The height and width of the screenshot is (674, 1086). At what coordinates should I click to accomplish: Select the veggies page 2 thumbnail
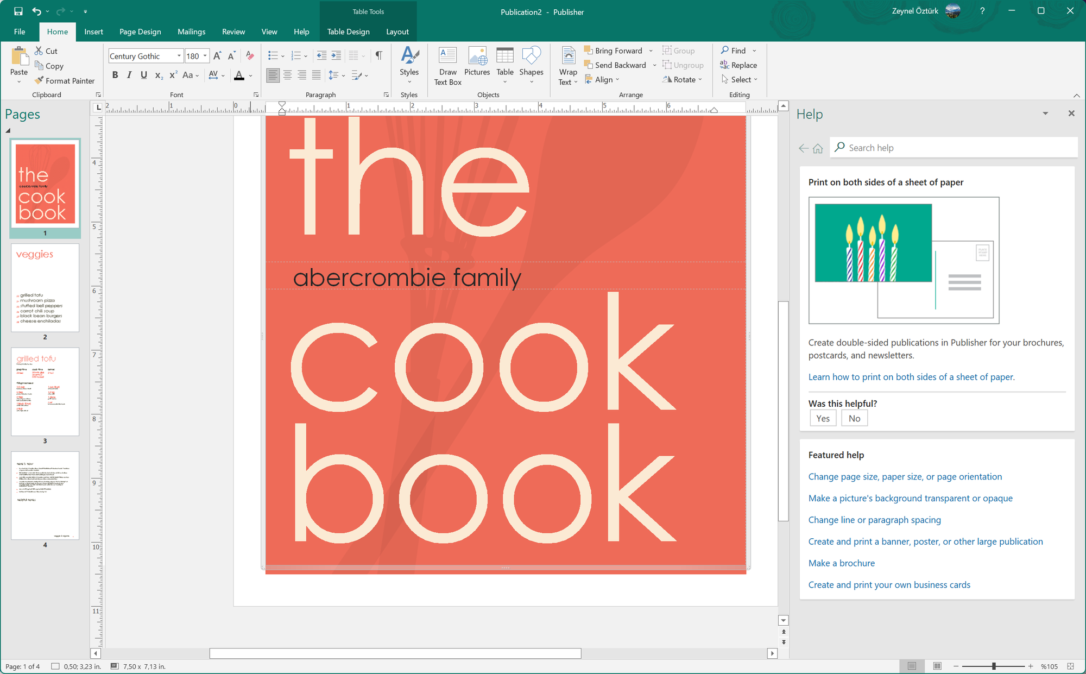[45, 288]
